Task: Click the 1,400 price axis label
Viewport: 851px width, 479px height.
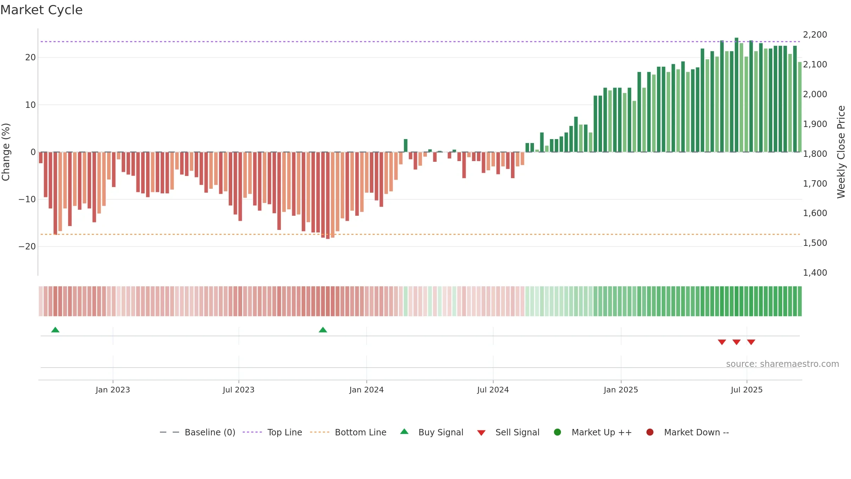Action: (x=815, y=272)
